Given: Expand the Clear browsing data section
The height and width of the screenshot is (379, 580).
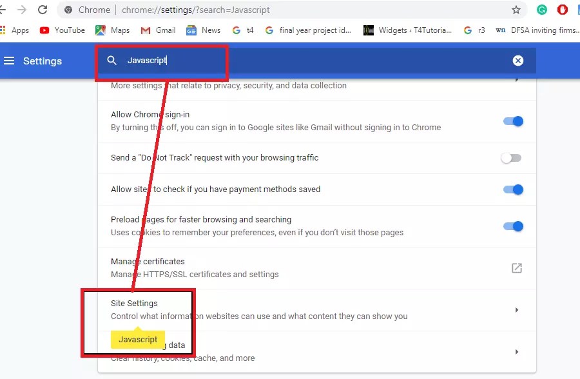Looking at the screenshot, I should click(516, 351).
